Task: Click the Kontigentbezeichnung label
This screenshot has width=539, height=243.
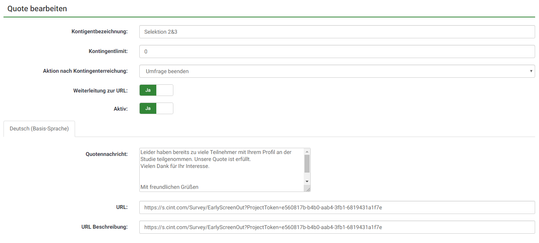Action: 99,31
